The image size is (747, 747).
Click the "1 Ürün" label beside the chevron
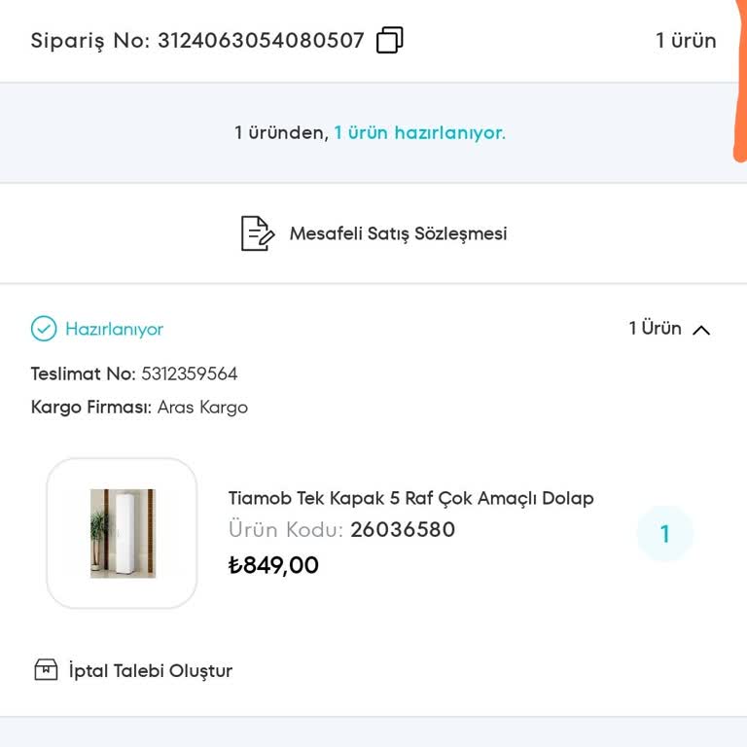[655, 329]
